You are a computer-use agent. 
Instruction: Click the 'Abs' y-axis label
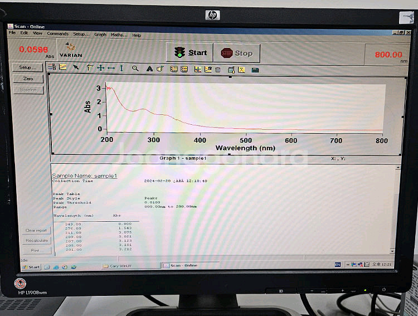[x=88, y=107]
